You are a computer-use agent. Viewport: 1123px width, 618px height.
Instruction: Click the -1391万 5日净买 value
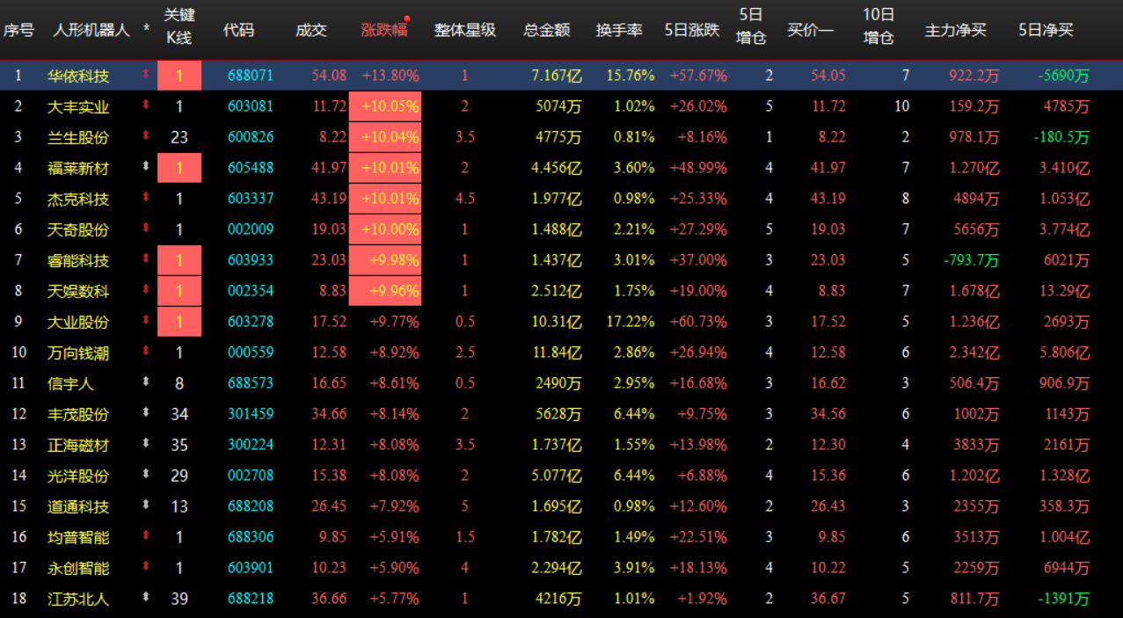(x=1063, y=599)
